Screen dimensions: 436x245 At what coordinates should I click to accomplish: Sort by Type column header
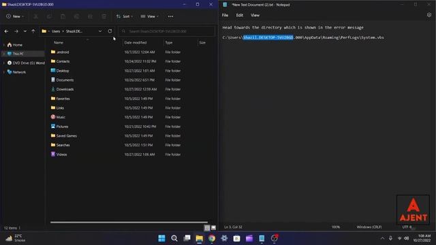169,42
